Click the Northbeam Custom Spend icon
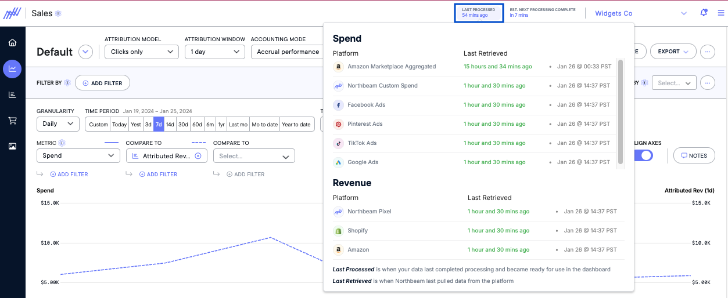 coord(338,86)
